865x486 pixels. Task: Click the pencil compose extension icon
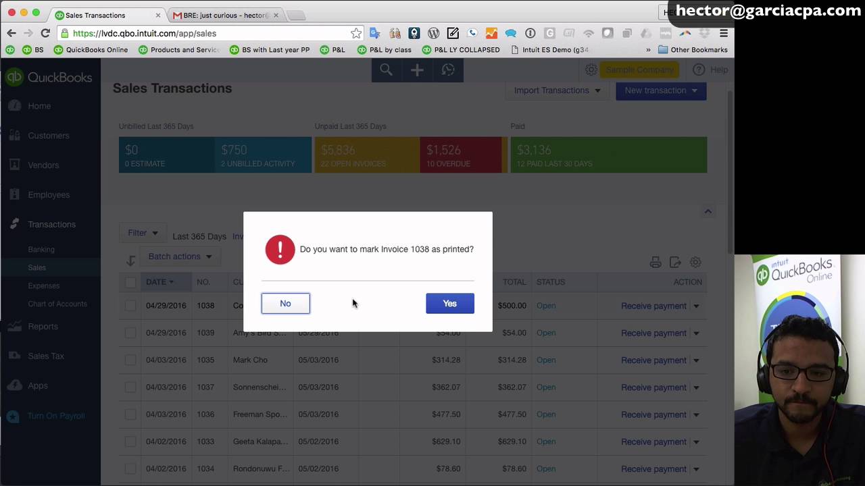[x=453, y=33]
